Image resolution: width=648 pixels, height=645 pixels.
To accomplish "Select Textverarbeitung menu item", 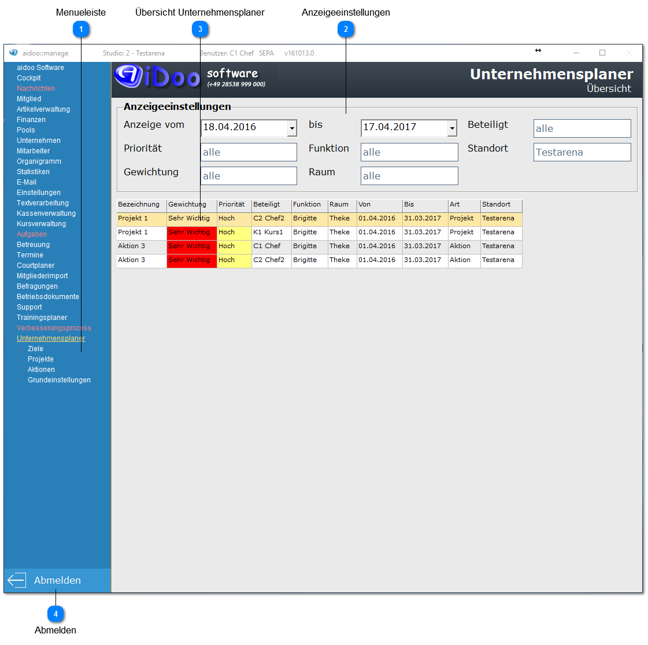I will tap(43, 202).
